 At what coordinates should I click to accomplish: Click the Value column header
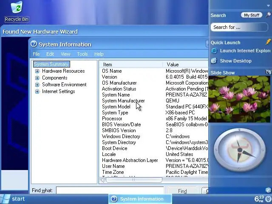pos(185,65)
